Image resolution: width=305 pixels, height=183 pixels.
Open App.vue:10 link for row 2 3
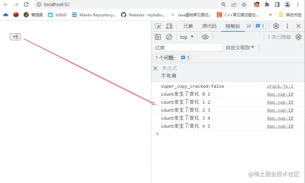(280, 110)
